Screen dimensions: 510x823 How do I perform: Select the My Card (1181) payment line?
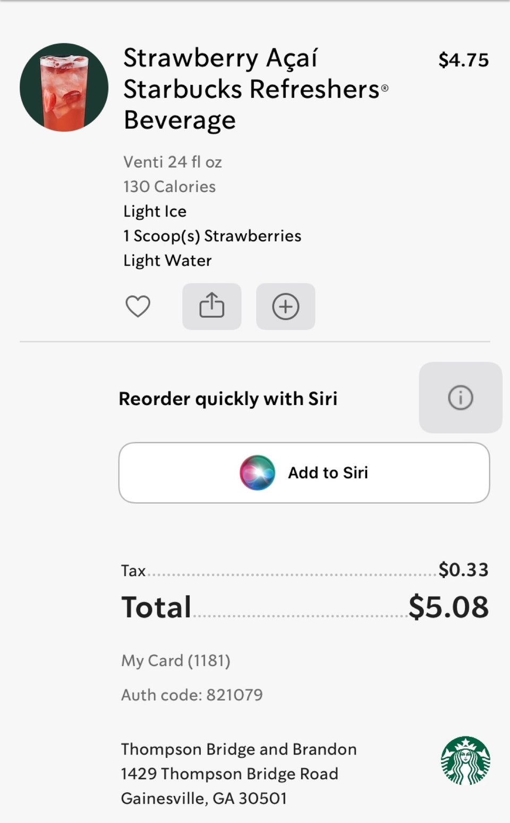pyautogui.click(x=175, y=661)
